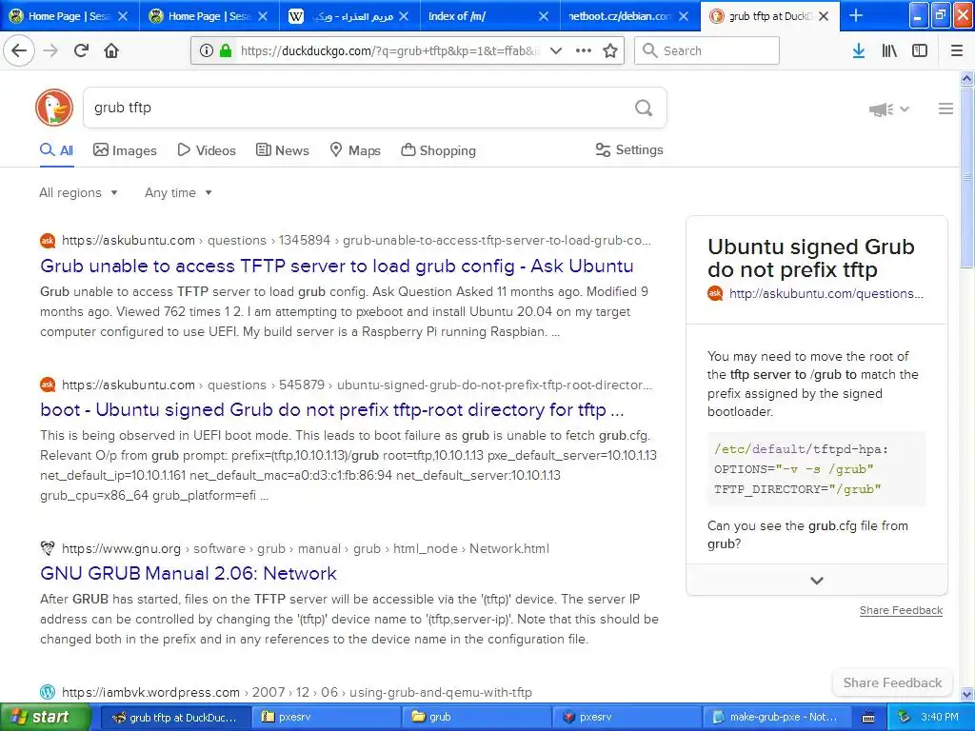
Task: Open the grub folder taskbar button
Action: (x=476, y=717)
